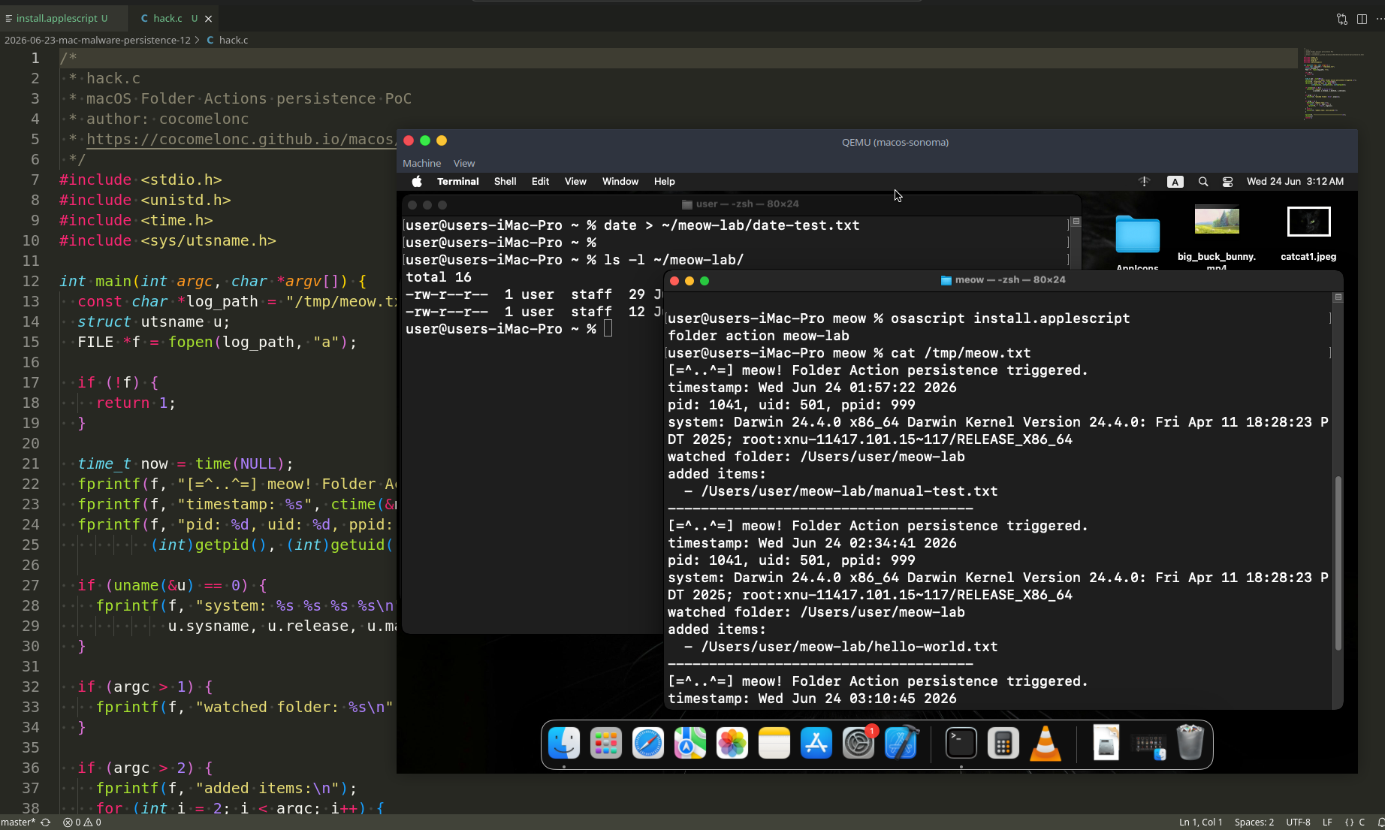Open the minimized window thumbnail in the dock

coord(1149,745)
